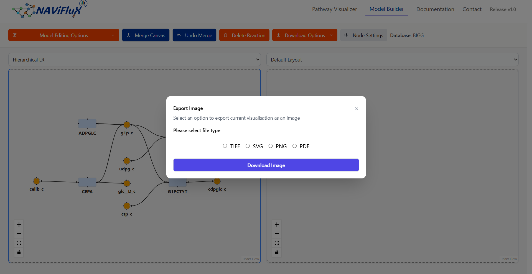Switch to the Pathway Visualizer tab
The height and width of the screenshot is (274, 532).
point(334,9)
